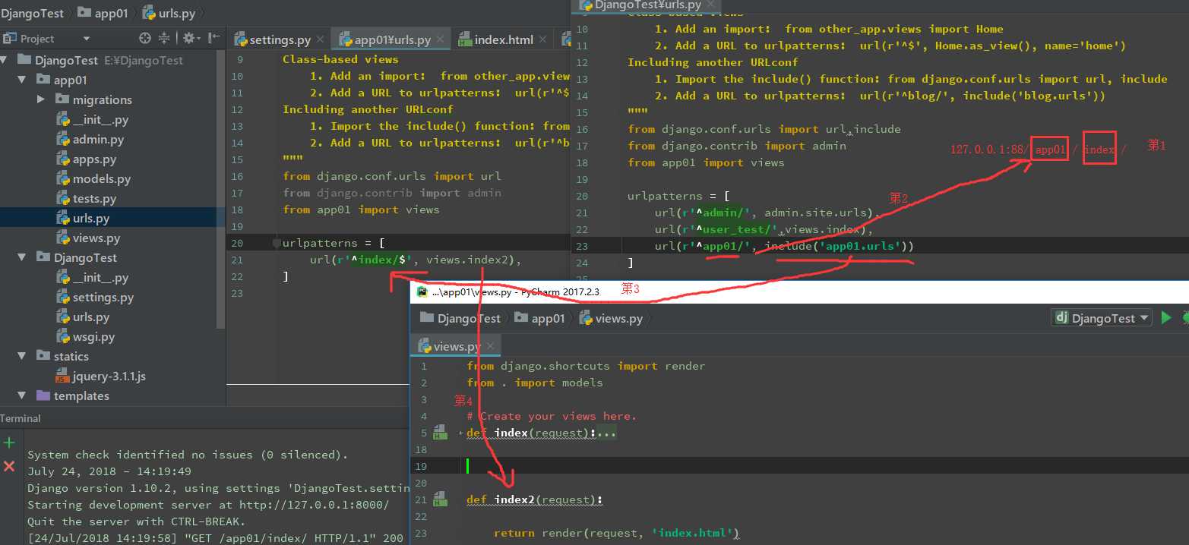Click the DjangoTest breadcrumb at top left
1189x545 pixels.
coord(32,13)
